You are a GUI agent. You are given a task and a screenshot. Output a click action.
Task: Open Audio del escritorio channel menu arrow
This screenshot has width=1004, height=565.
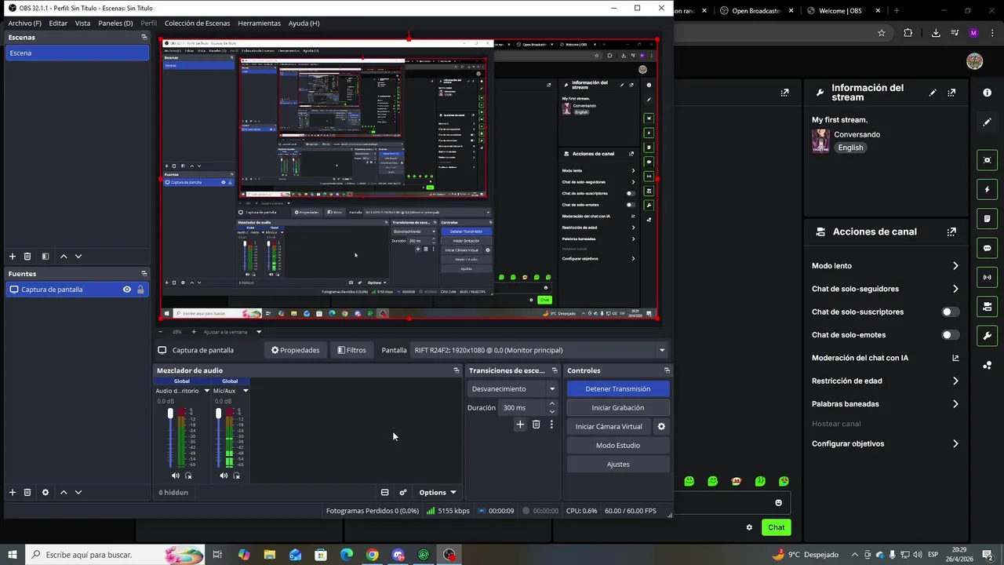pyautogui.click(x=207, y=391)
